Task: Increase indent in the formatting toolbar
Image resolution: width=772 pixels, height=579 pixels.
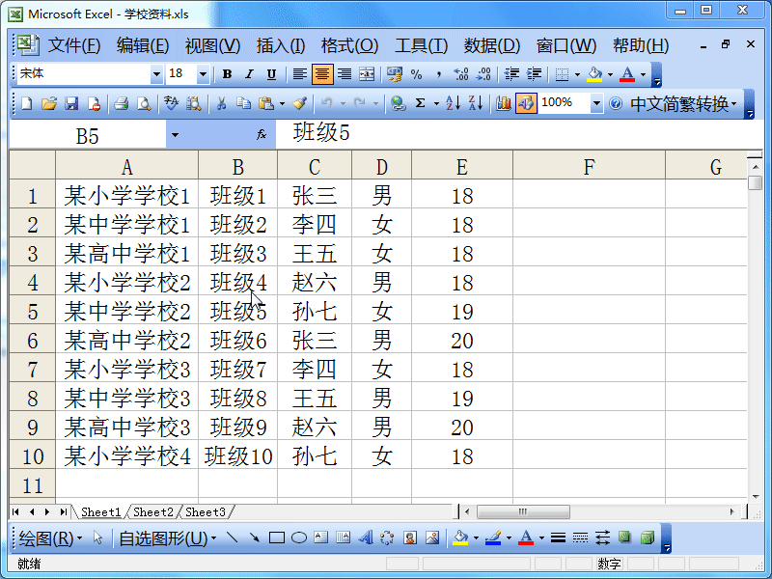Action: pos(535,75)
